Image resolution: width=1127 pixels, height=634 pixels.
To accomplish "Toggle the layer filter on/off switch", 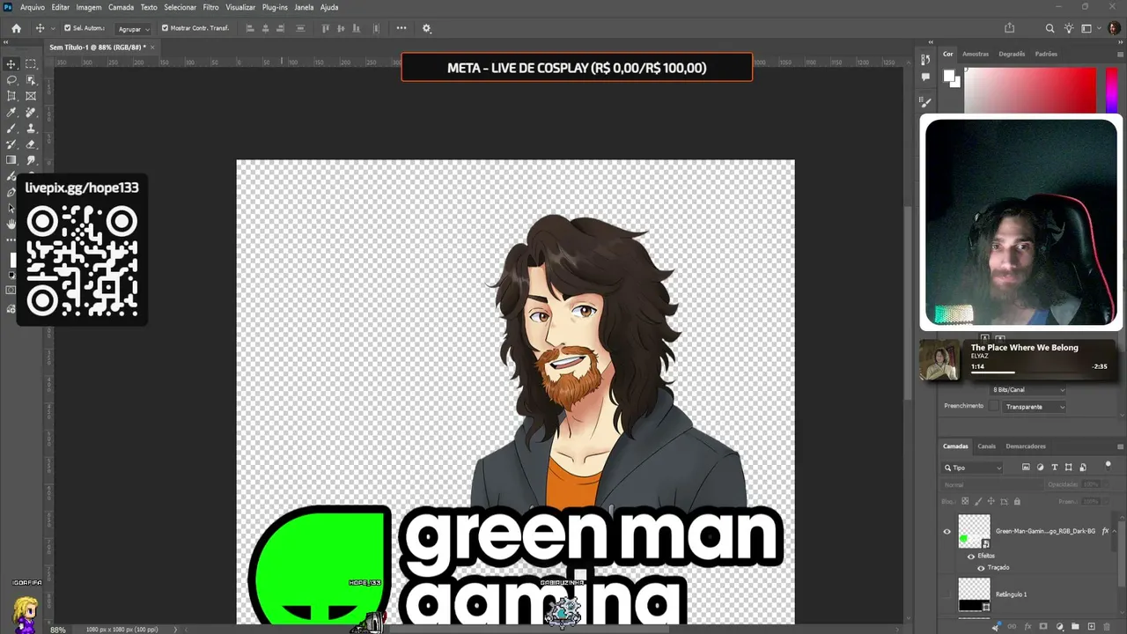I will click(1108, 468).
